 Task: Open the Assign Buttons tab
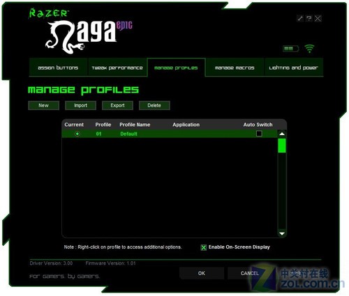58,68
